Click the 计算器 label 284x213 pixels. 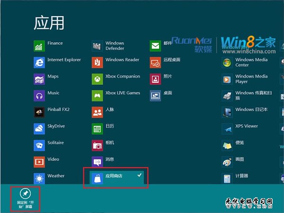tap(241, 176)
